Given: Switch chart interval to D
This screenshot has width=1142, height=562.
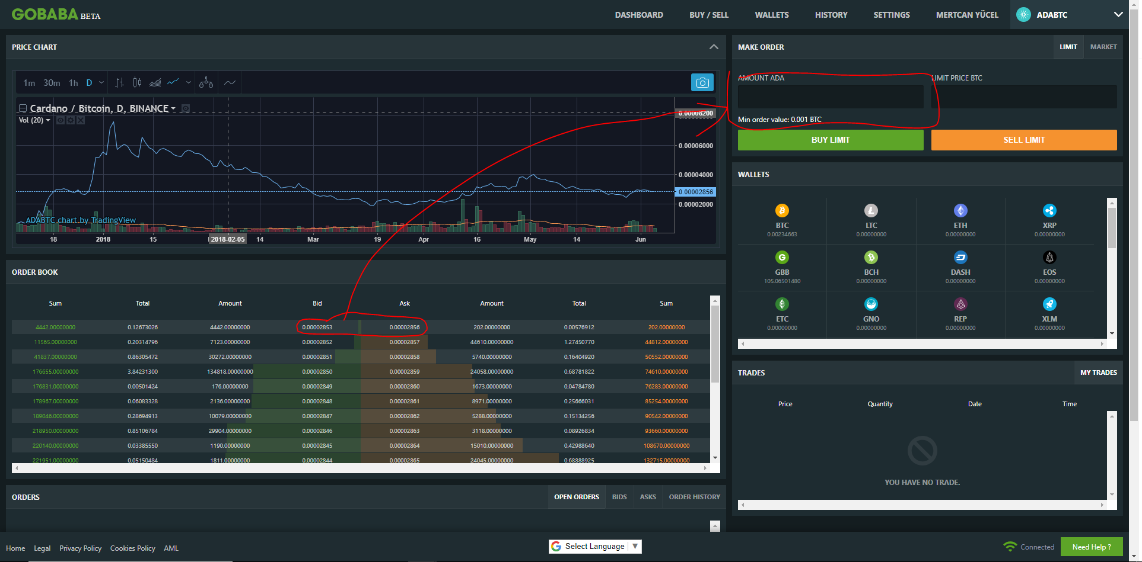Looking at the screenshot, I should pyautogui.click(x=89, y=83).
